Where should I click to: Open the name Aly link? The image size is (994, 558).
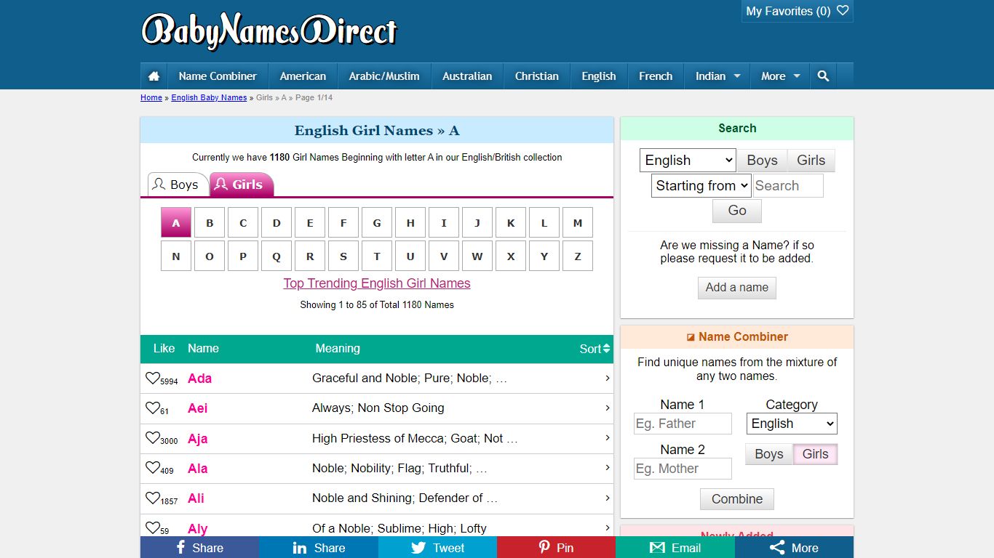pyautogui.click(x=197, y=528)
